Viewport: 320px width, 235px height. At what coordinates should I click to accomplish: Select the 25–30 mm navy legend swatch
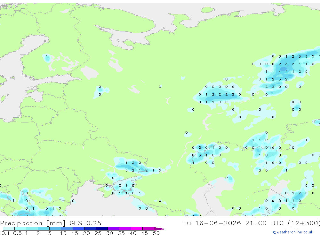coord(102,229)
